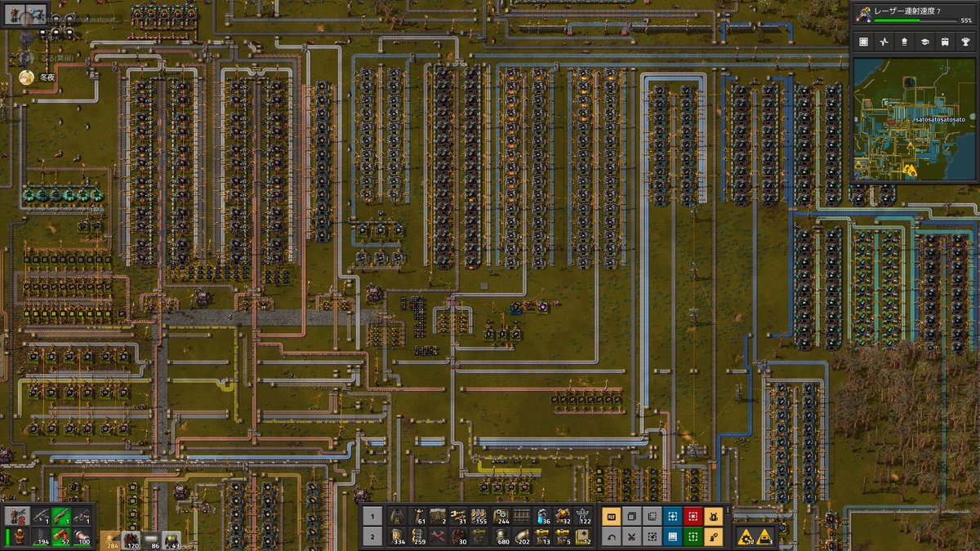Toggle the yellow FLT shortcut

(612, 516)
